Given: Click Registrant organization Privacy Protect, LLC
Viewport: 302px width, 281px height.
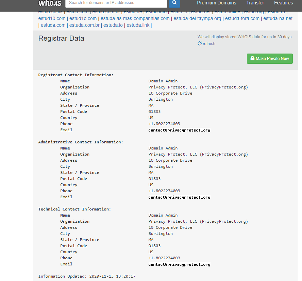Looking at the screenshot, I should tap(198, 87).
